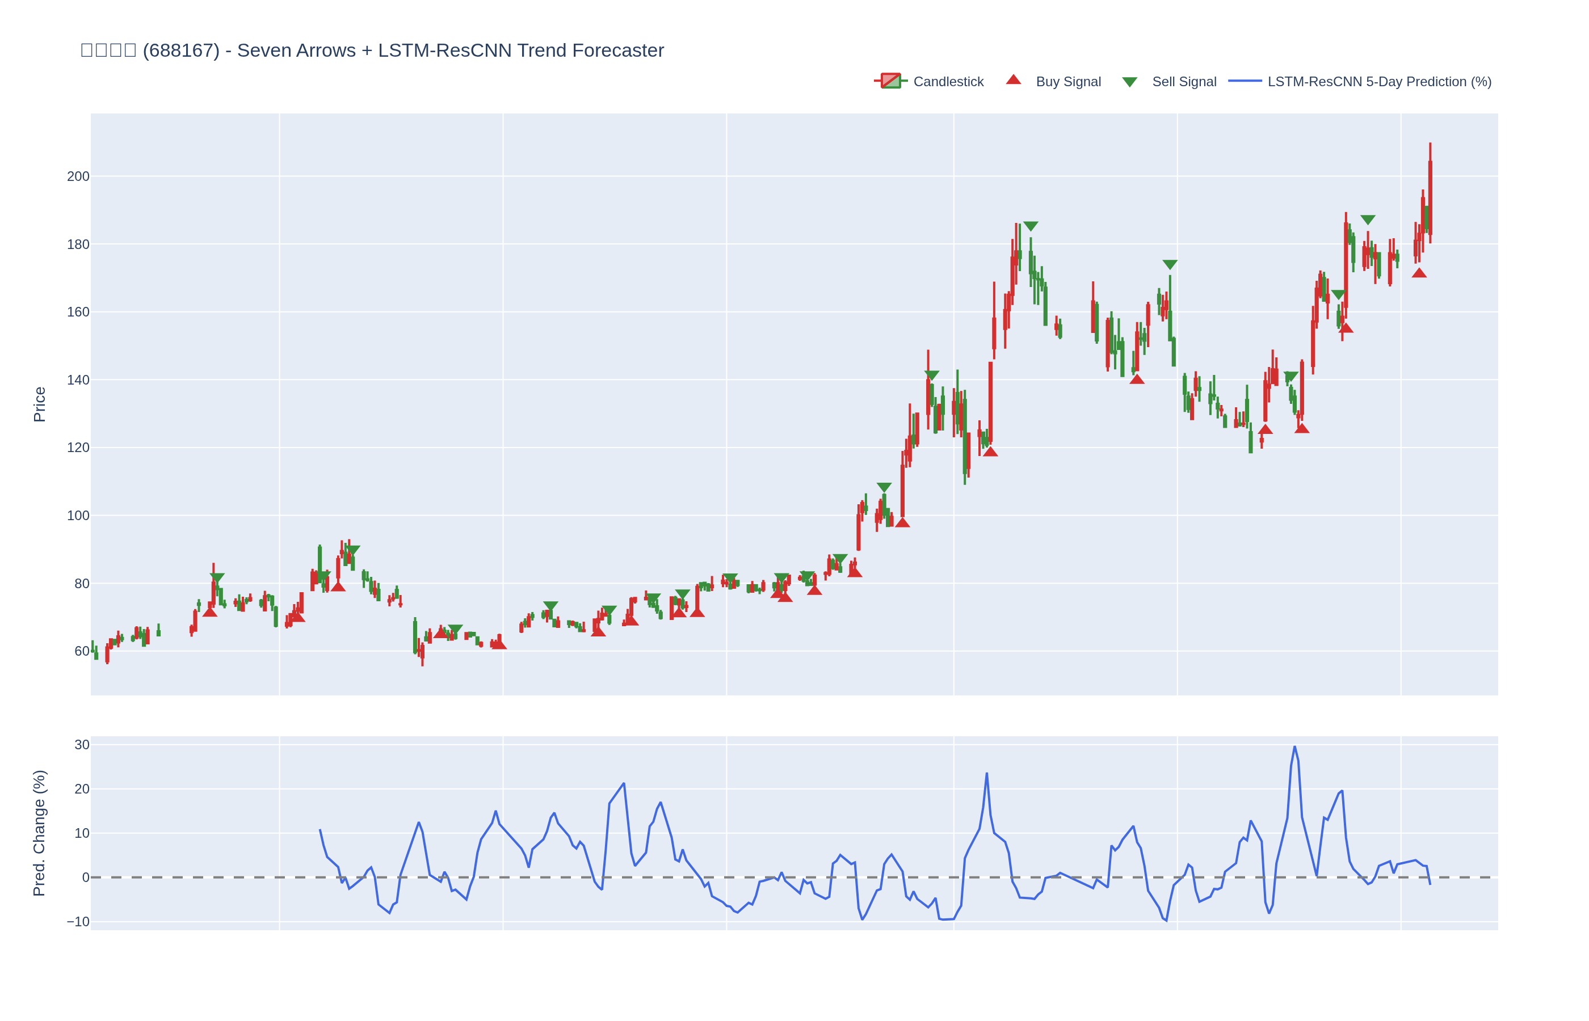Click the −10 tick on prediction axis
The height and width of the screenshot is (1021, 1589).
(78, 922)
